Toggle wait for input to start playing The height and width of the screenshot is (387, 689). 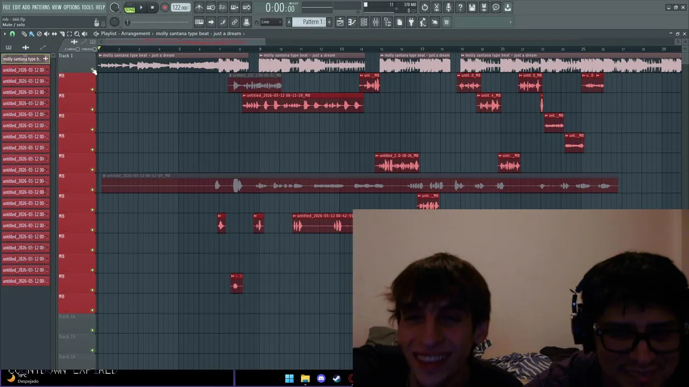[x=210, y=8]
